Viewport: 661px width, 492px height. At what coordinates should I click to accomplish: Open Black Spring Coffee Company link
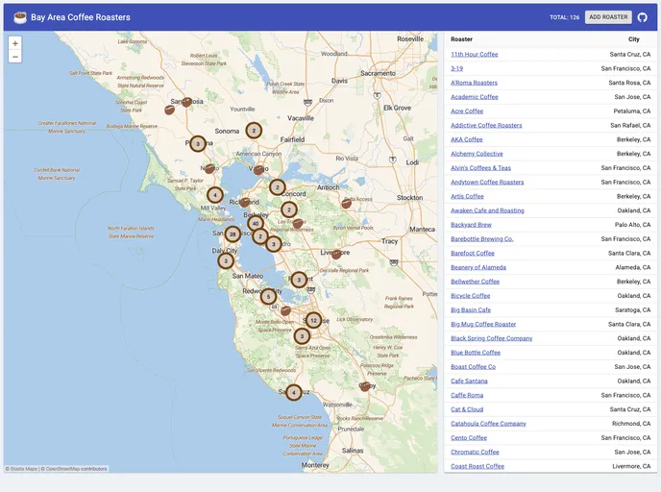(492, 338)
